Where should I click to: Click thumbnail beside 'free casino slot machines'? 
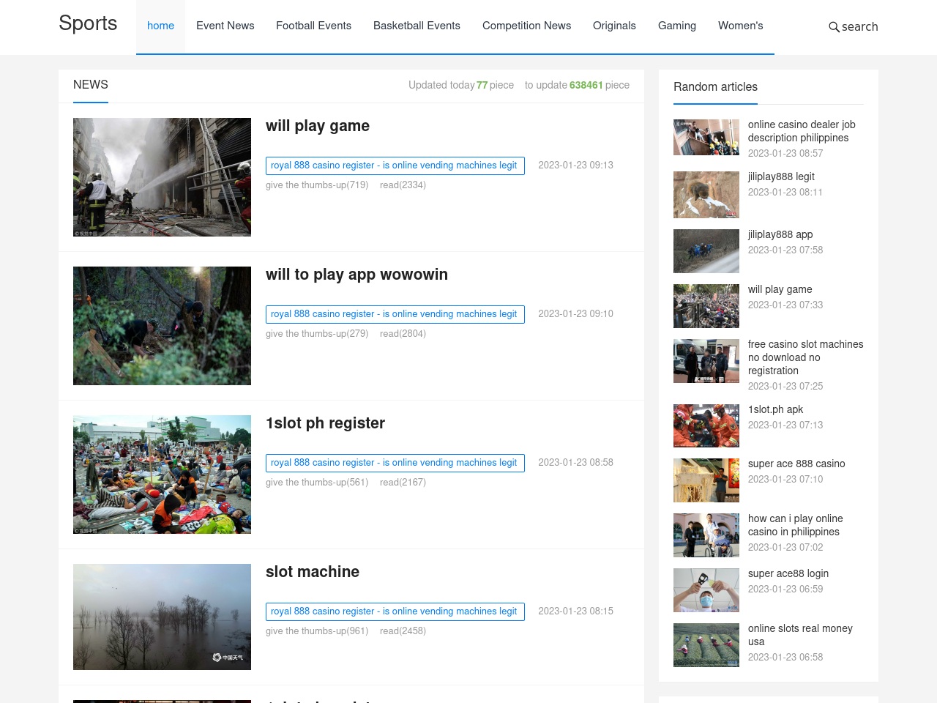click(x=706, y=361)
